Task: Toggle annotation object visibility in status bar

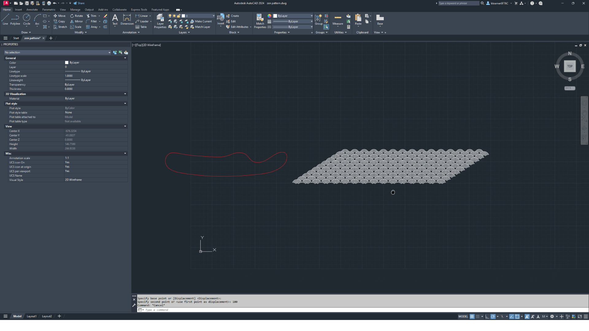Action: (x=527, y=317)
